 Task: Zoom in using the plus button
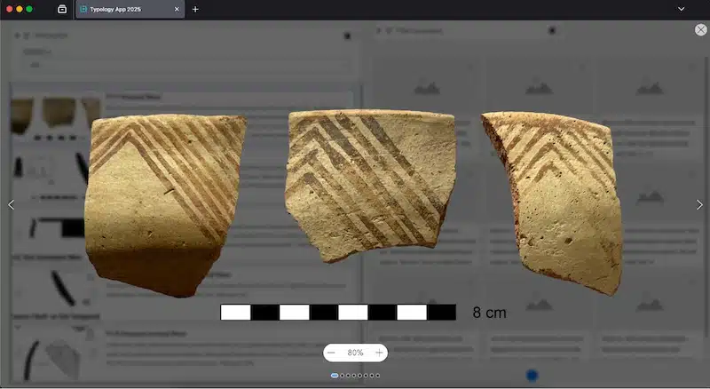(379, 353)
